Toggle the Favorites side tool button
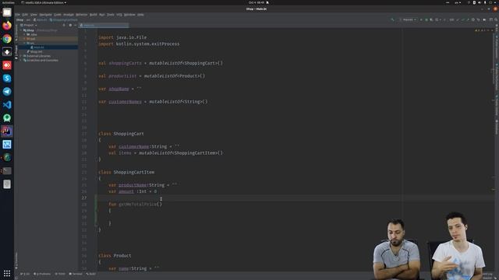Image resolution: width=499 pixels, height=280 pixels. pyautogui.click(x=16, y=261)
